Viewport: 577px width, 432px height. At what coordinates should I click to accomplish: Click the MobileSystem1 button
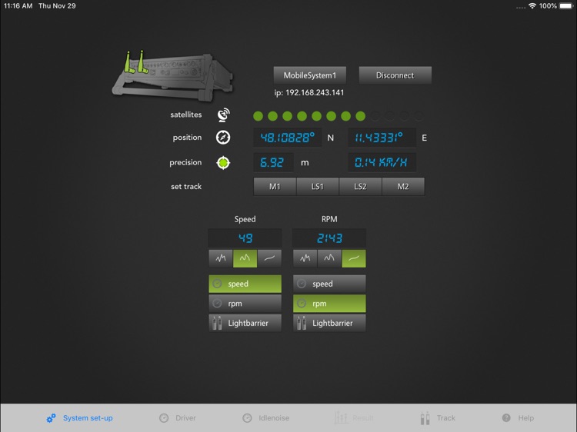click(x=310, y=75)
